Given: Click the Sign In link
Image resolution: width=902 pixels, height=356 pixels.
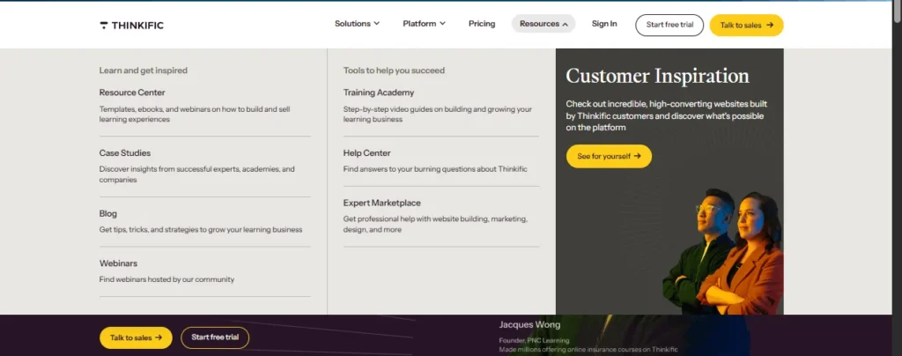Looking at the screenshot, I should click(604, 24).
